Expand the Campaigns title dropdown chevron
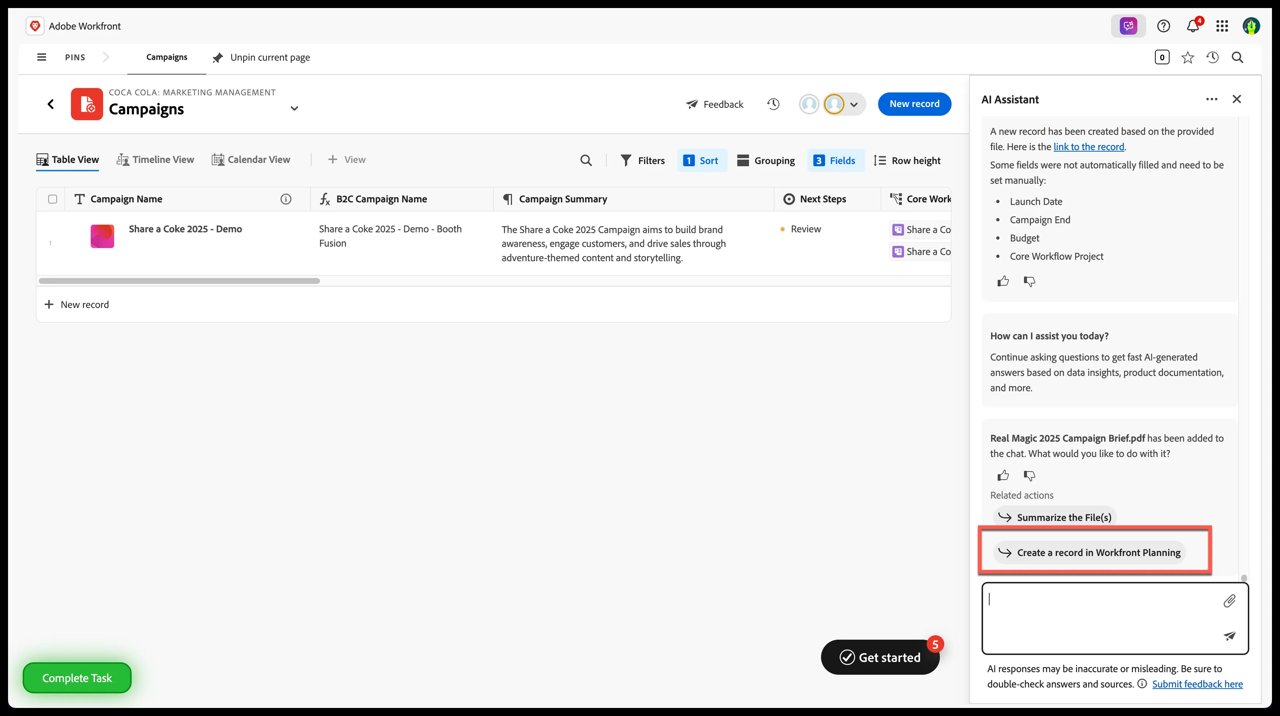Image resolution: width=1280 pixels, height=716 pixels. pyautogui.click(x=294, y=108)
